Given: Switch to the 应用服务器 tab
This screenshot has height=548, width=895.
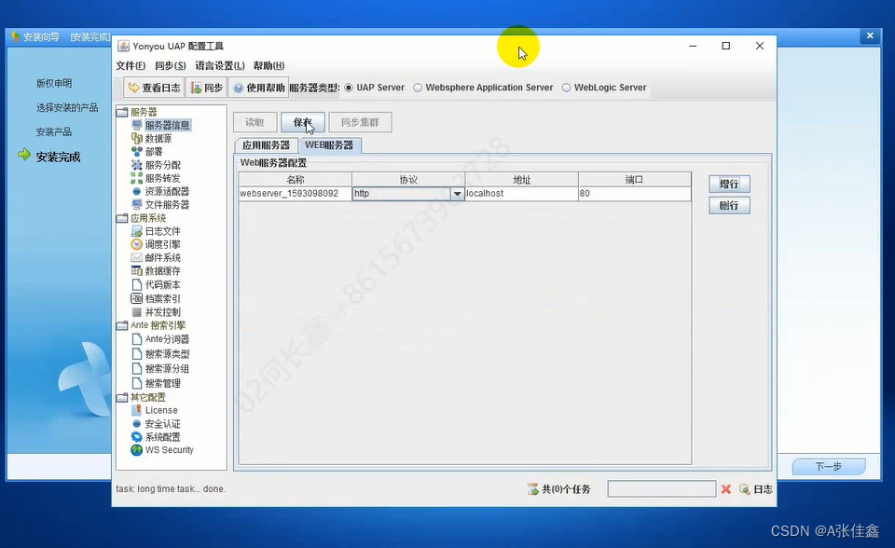Looking at the screenshot, I should (x=266, y=145).
